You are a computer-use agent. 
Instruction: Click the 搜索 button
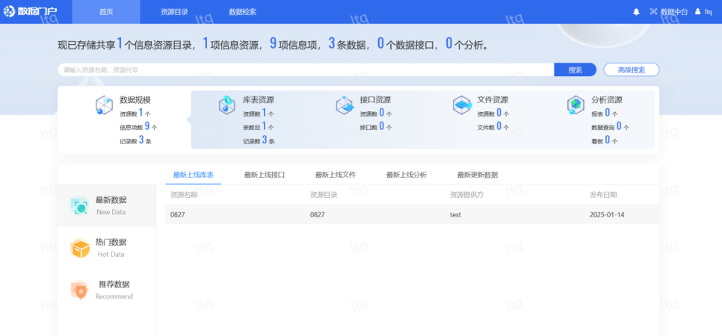coord(575,70)
